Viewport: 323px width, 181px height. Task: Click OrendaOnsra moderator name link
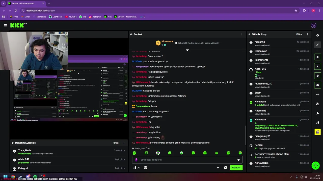(25, 154)
